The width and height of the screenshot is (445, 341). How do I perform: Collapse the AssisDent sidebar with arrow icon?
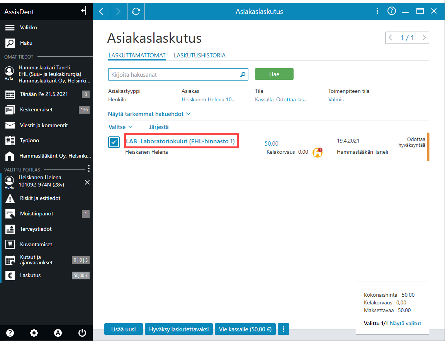(83, 11)
